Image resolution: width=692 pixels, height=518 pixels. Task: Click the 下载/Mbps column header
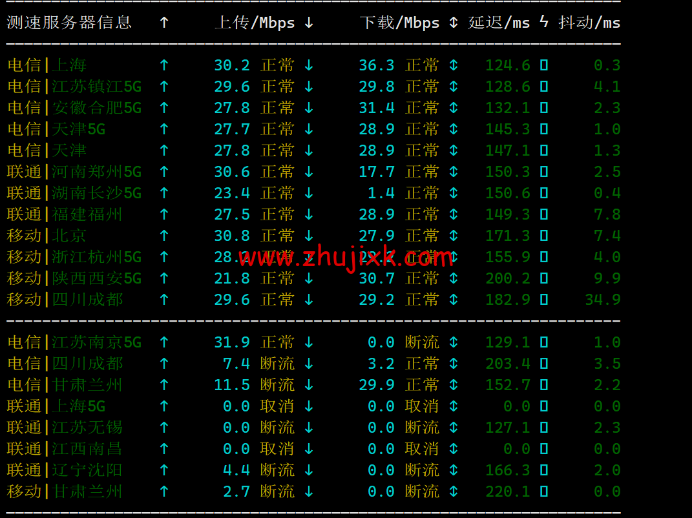tap(399, 23)
